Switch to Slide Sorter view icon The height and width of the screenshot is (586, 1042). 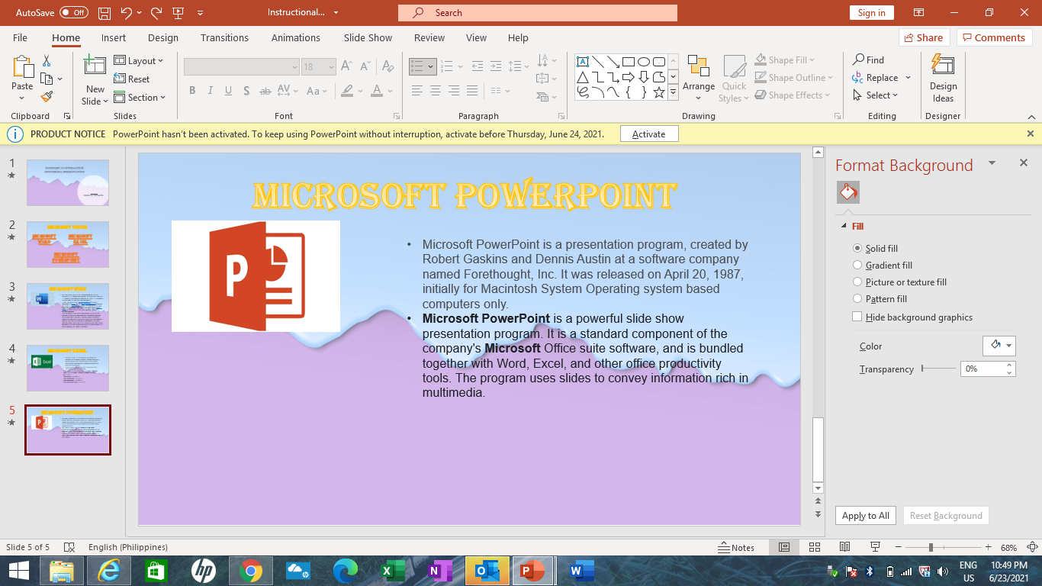tap(815, 547)
